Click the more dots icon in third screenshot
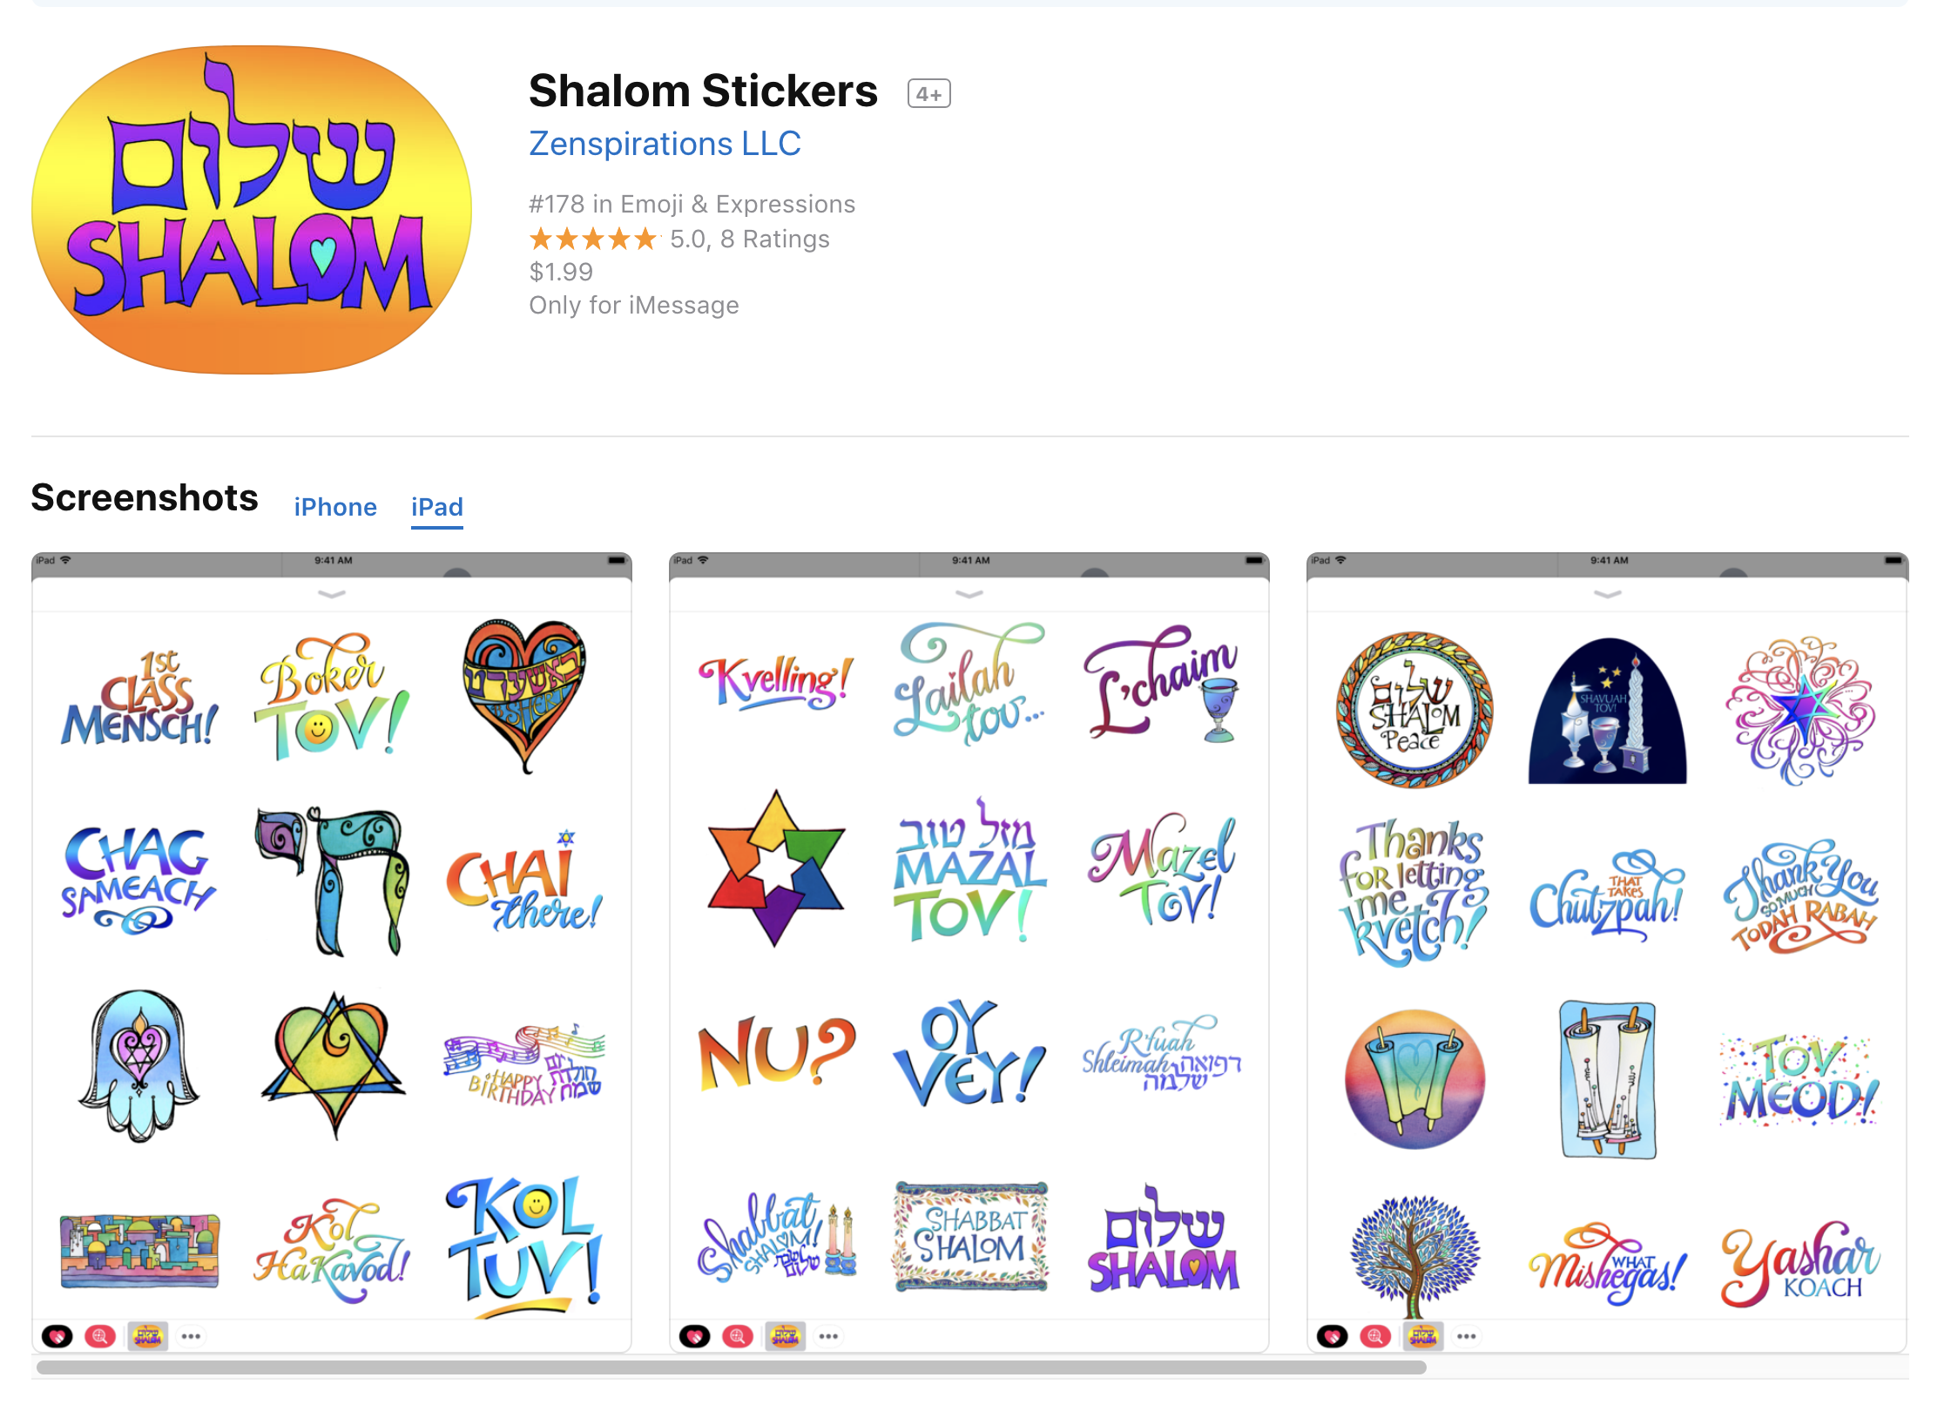The image size is (1951, 1418). click(x=1466, y=1336)
